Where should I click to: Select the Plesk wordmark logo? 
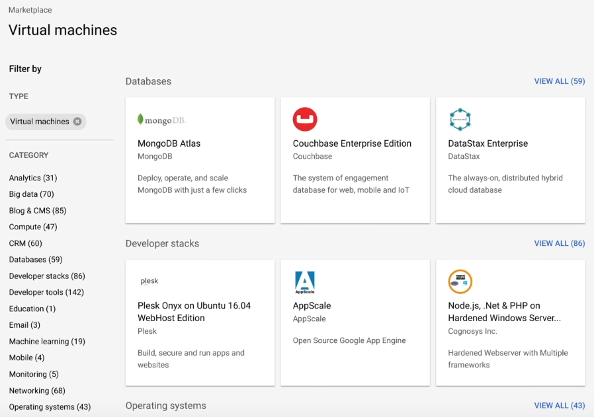[149, 280]
